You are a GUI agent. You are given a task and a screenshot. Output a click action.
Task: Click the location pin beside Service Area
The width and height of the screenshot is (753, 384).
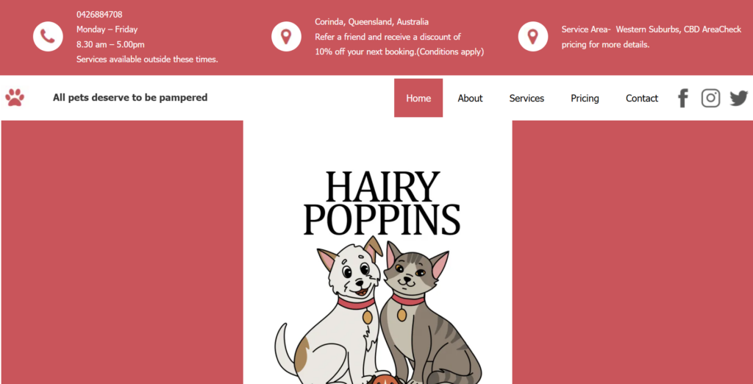coord(532,37)
